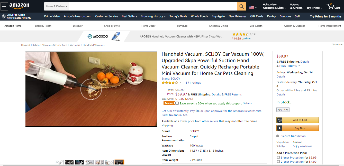Screen dimensions: 344x166
Task: Play the product video
Action: 91,89
